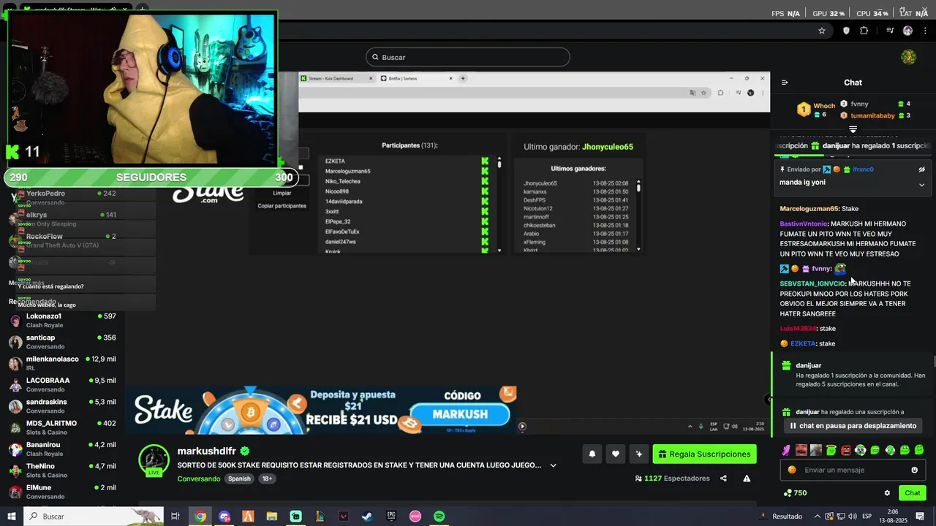Screen dimensions: 936x526
Task: Resume chat paused for scrolling
Action: [853, 425]
